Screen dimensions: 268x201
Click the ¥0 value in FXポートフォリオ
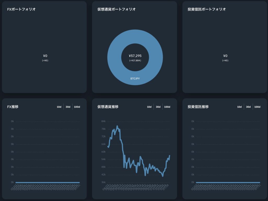(x=45, y=56)
